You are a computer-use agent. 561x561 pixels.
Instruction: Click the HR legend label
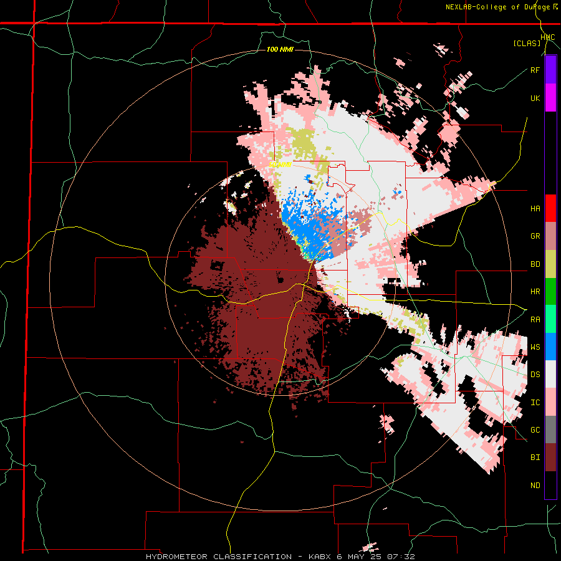(x=535, y=292)
